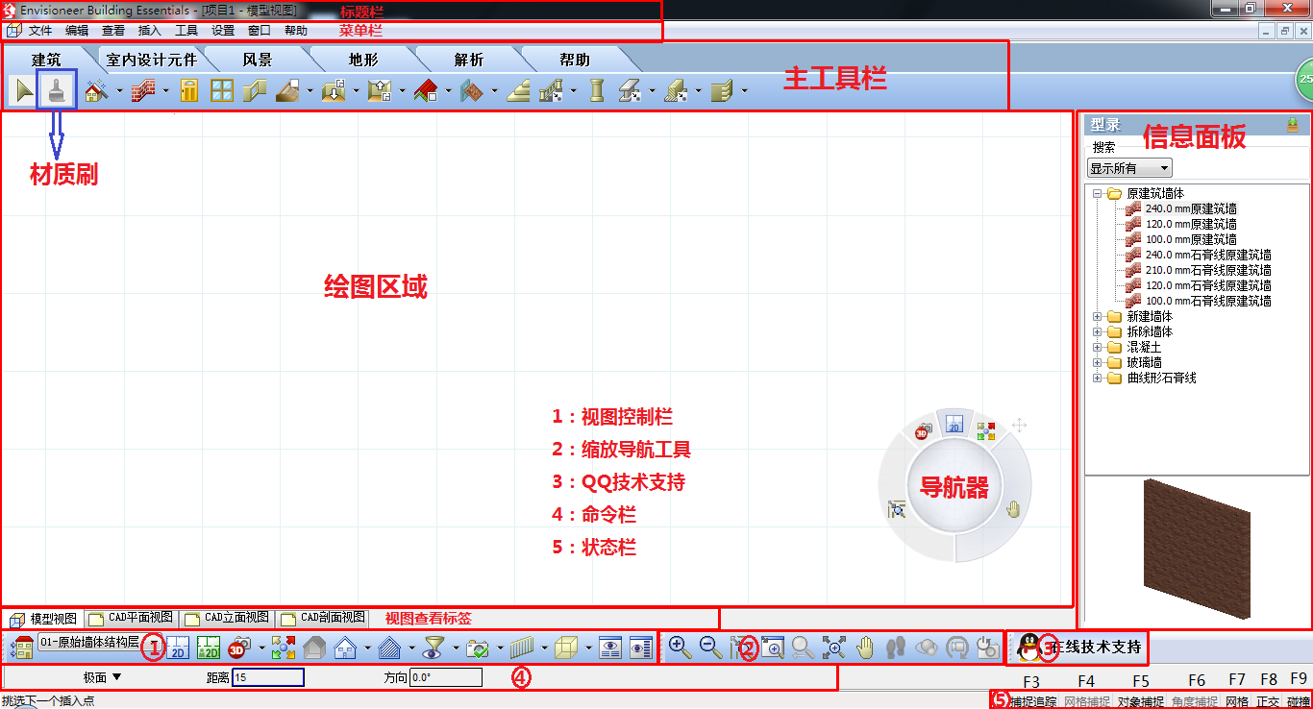Click the 方向 input field
The image size is (1313, 709).
[446, 677]
